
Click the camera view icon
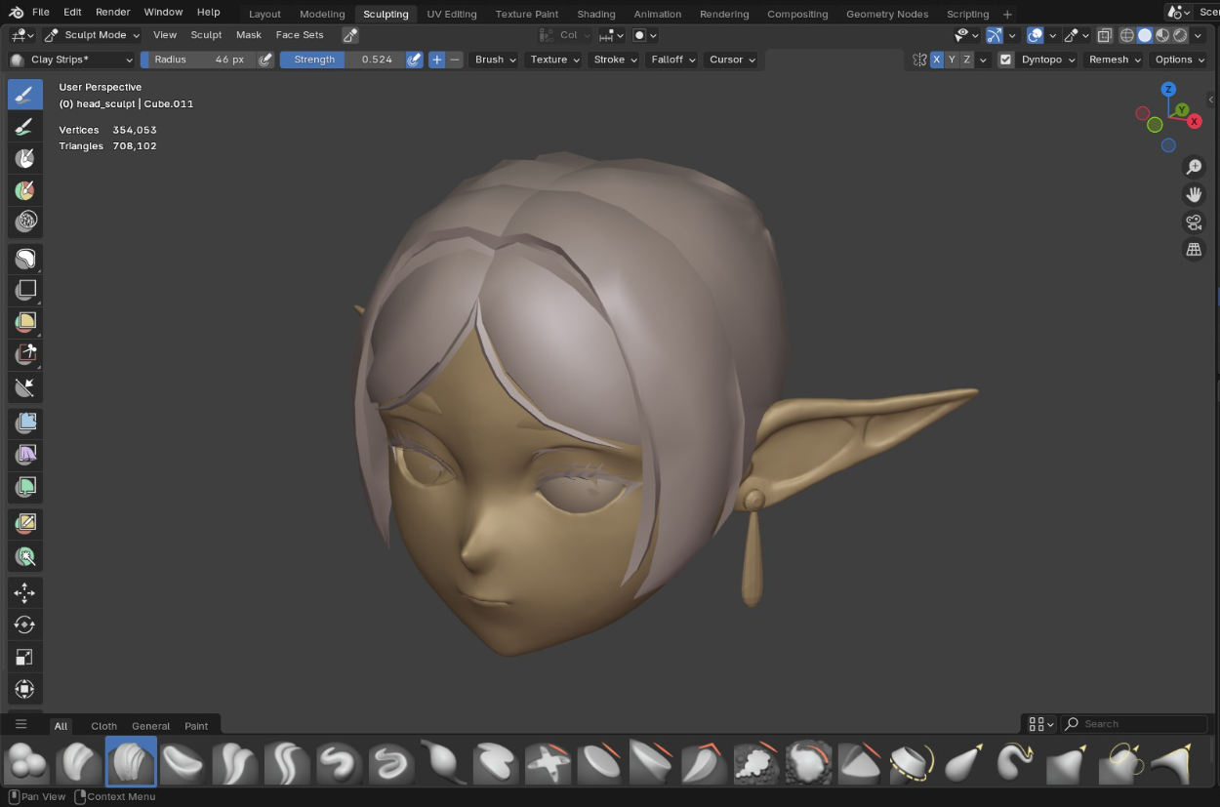(x=1193, y=222)
